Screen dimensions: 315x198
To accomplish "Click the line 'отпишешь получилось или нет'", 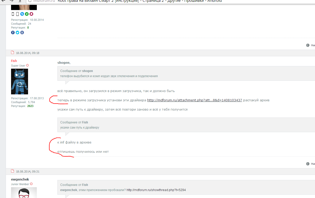I will pos(83,151).
